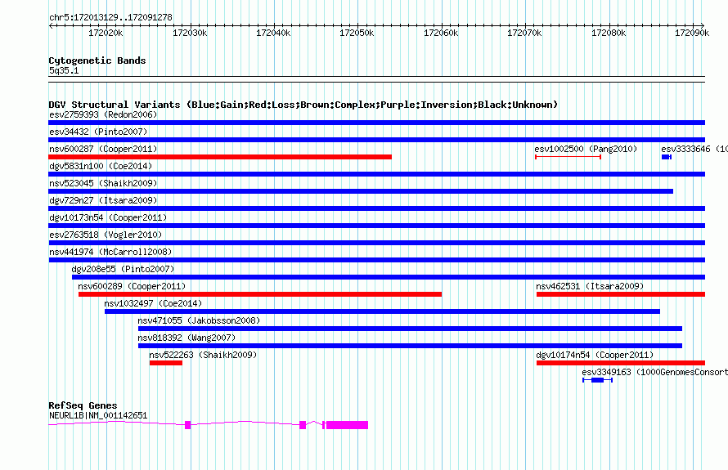The image size is (728, 470).
Task: Click the 172050k ruler tick label
Action: click(357, 33)
